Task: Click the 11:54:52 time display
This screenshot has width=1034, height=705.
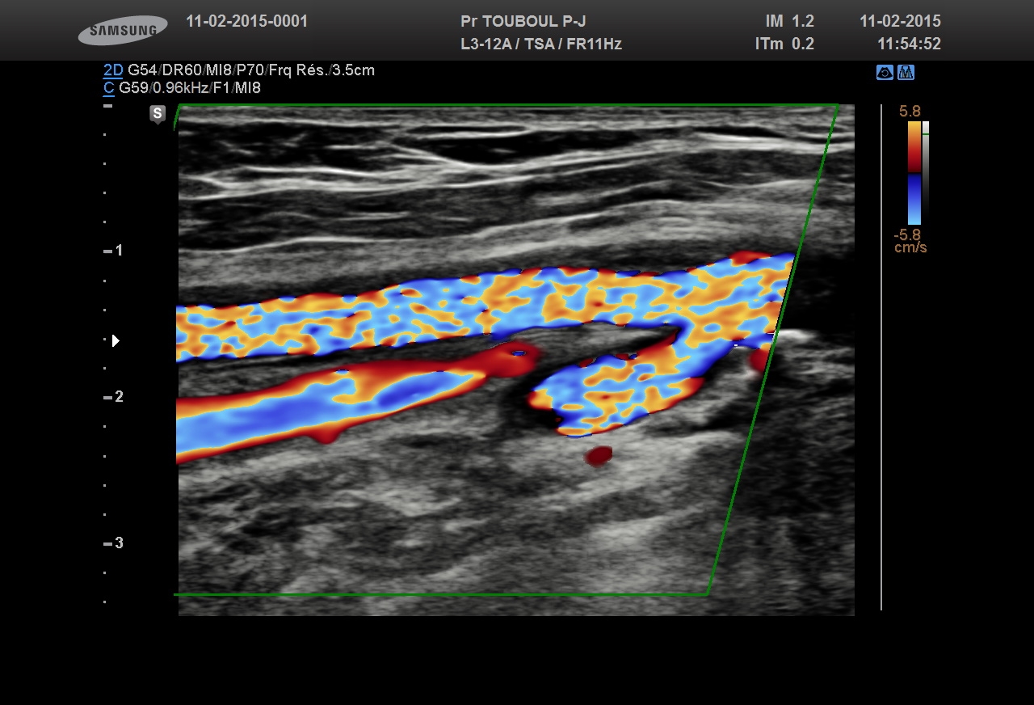Action: tap(909, 44)
